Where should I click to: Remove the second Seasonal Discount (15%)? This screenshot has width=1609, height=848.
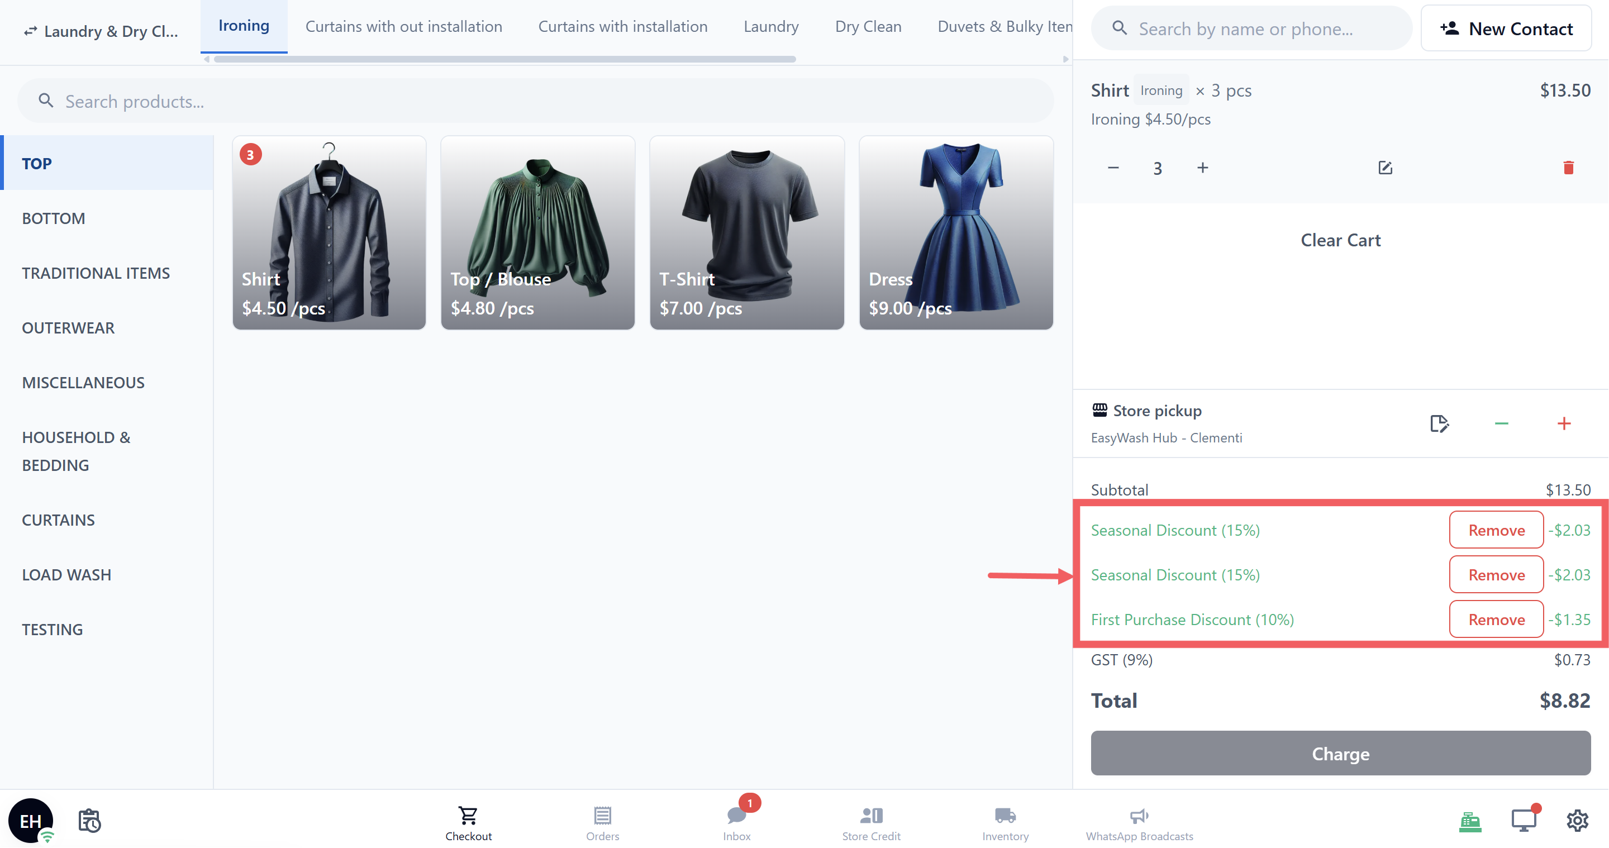pyautogui.click(x=1497, y=575)
